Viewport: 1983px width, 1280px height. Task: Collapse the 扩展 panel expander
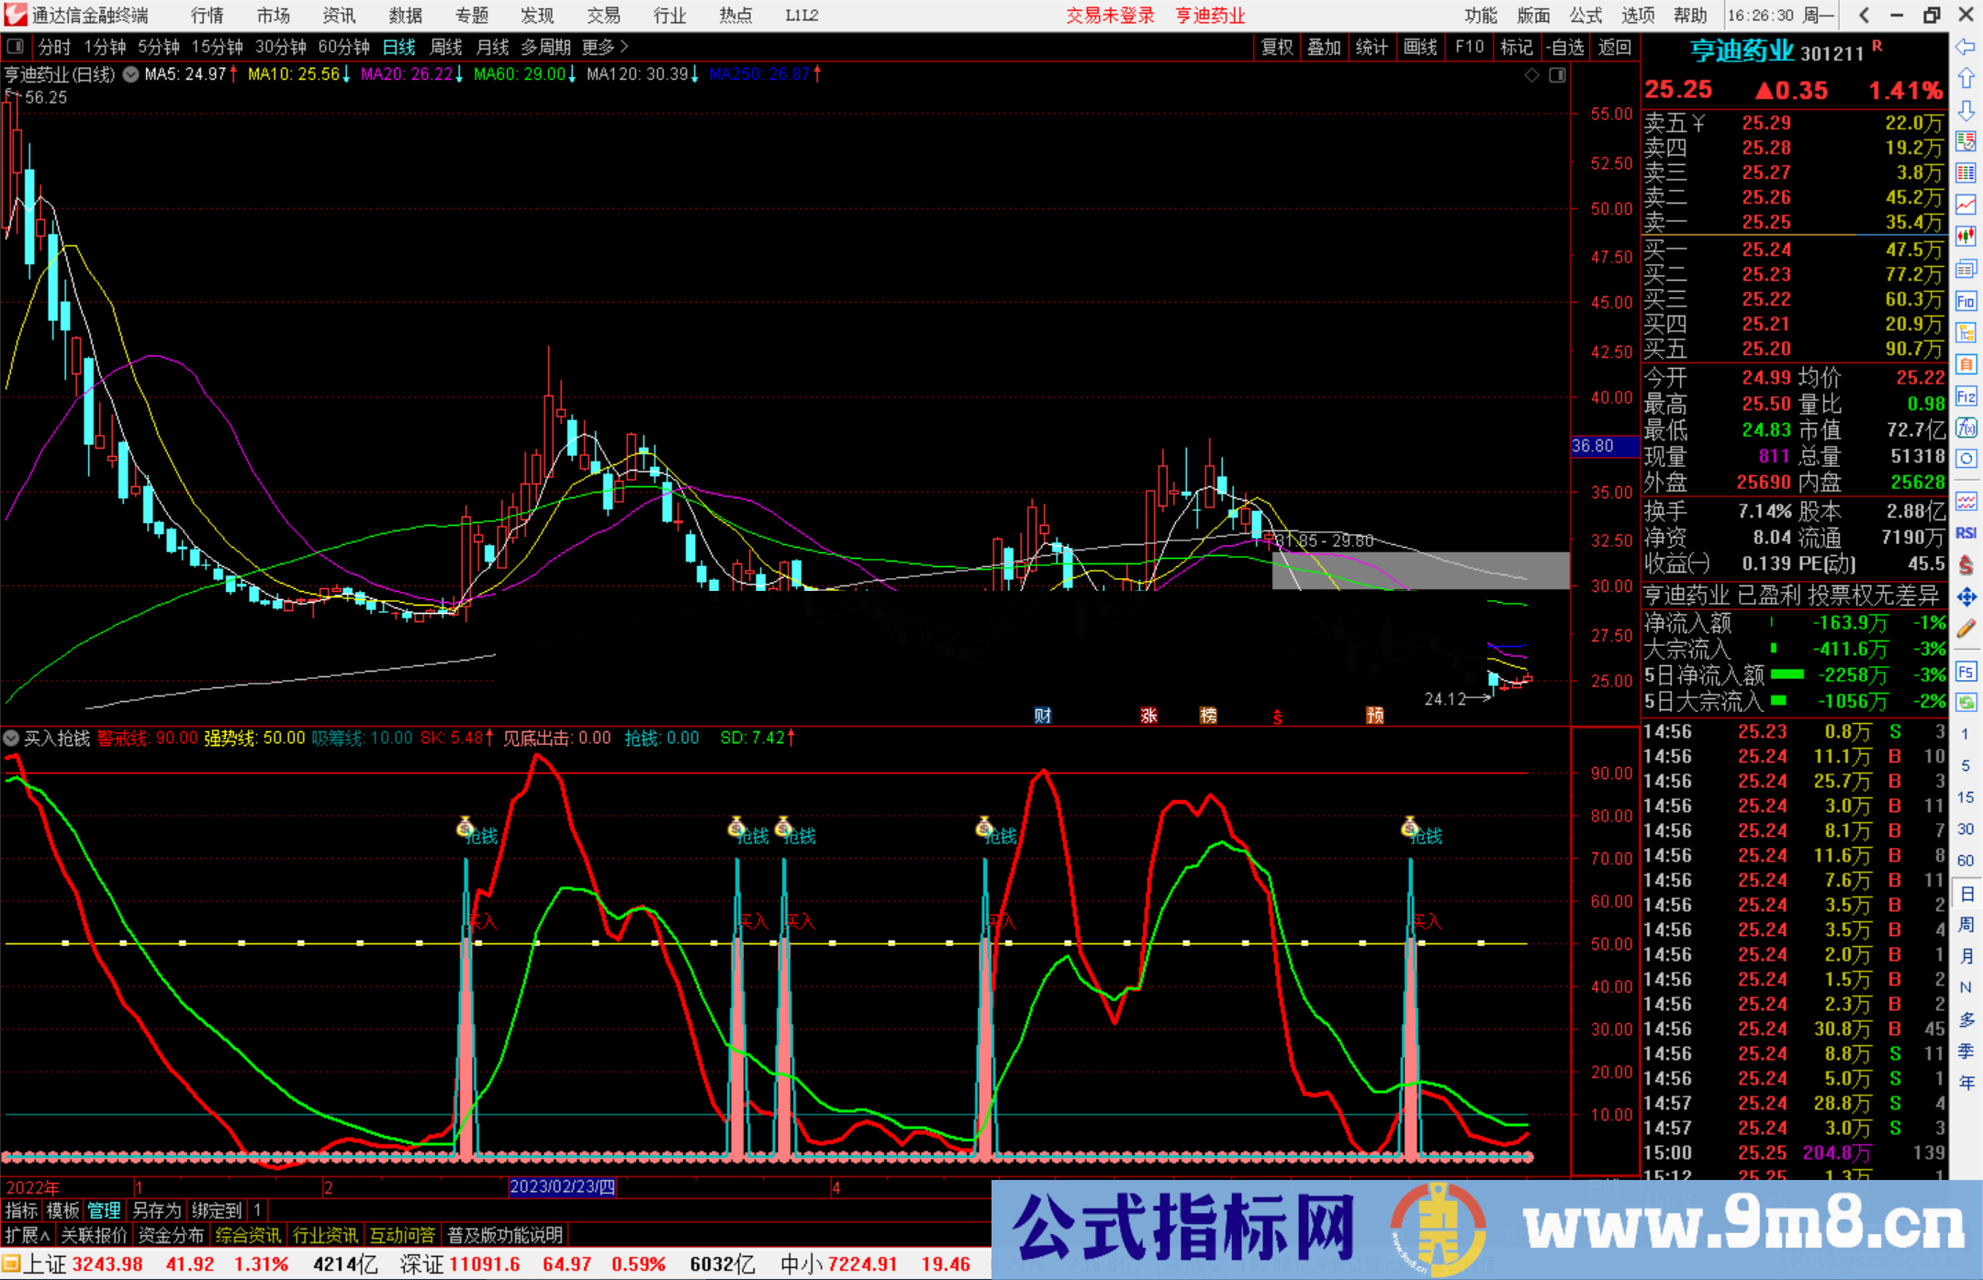[28, 1235]
